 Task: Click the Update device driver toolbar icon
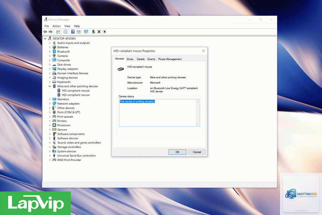(94, 32)
